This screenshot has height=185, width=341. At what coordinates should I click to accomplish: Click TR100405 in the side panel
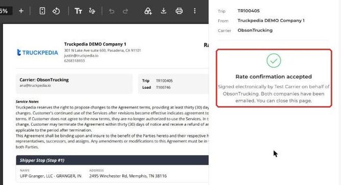click(x=249, y=11)
